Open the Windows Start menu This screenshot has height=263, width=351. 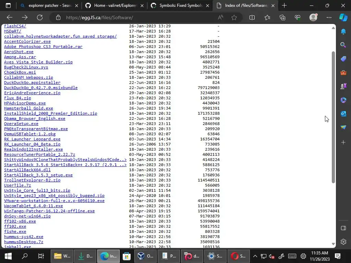(8, 256)
